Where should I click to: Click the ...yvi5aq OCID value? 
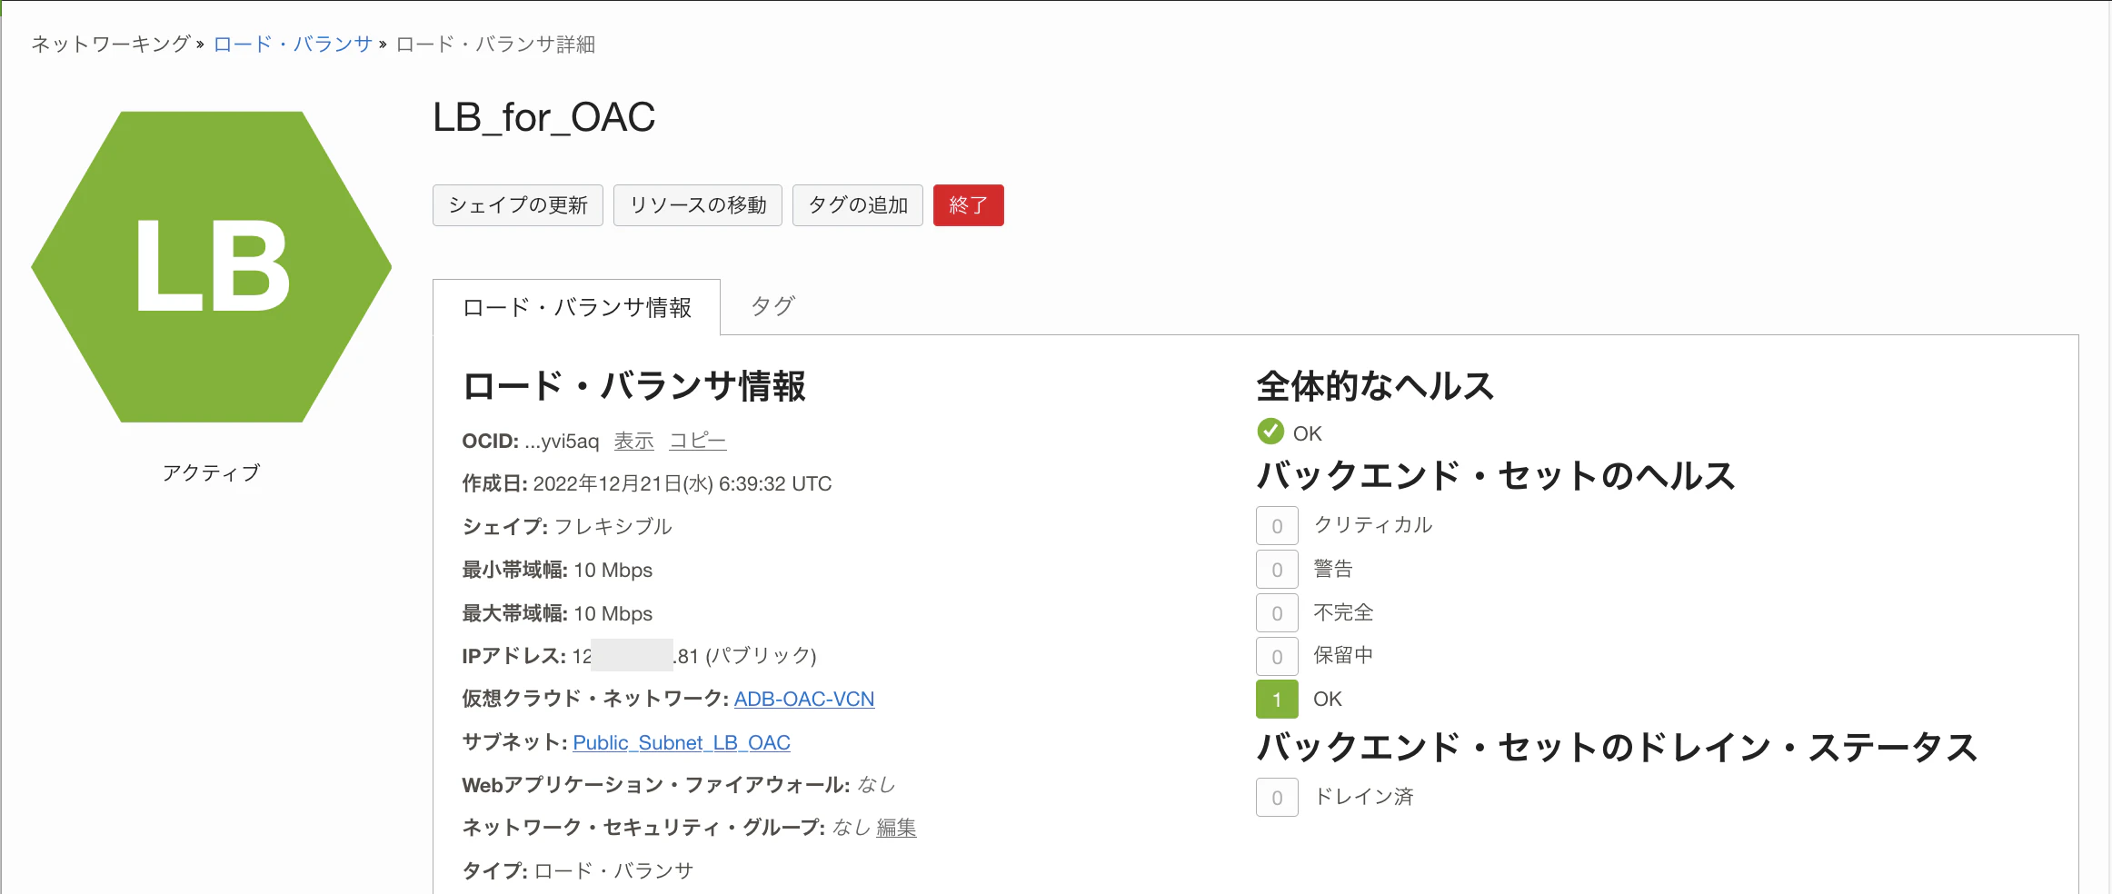click(562, 442)
